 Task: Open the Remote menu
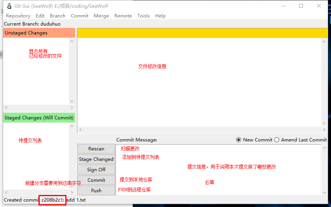coord(123,16)
